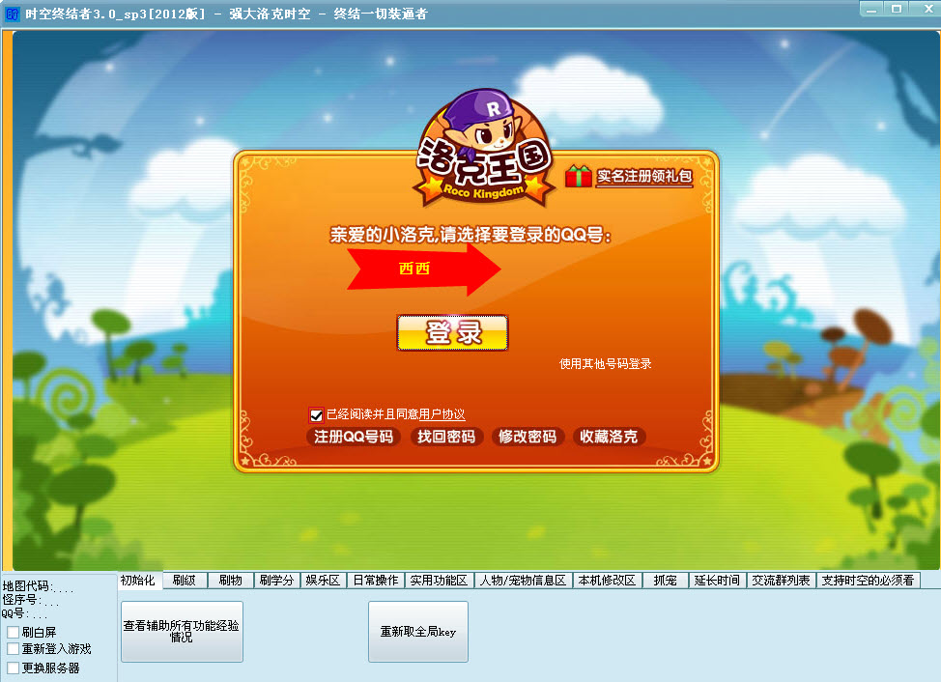Enable the 更换服务器 checkbox

(14, 668)
